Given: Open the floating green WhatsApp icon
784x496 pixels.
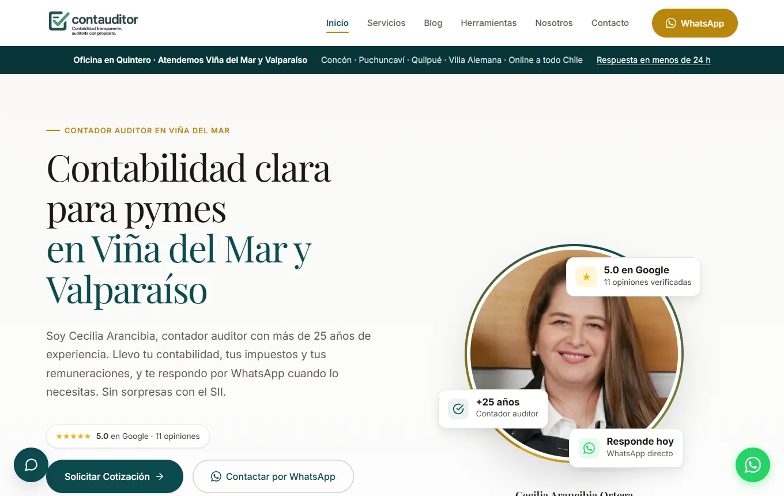Looking at the screenshot, I should [753, 465].
